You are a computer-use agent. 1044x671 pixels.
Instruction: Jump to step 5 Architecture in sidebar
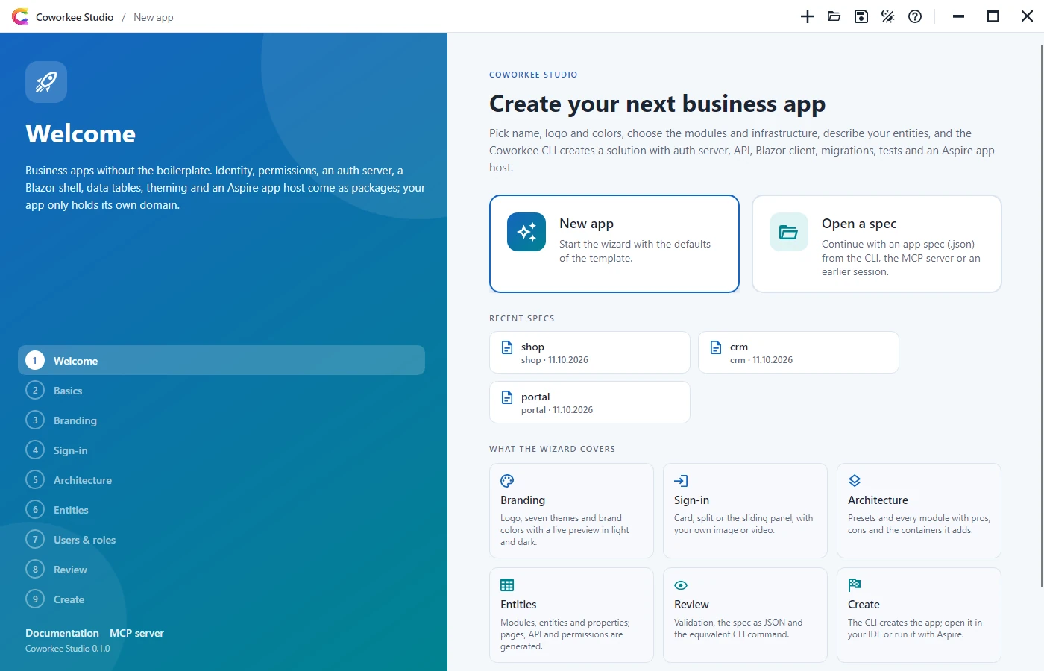[221, 479]
